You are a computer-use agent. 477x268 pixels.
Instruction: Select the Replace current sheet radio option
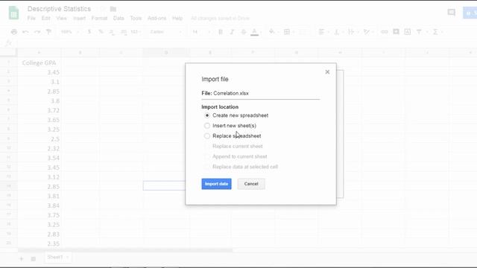click(207, 146)
